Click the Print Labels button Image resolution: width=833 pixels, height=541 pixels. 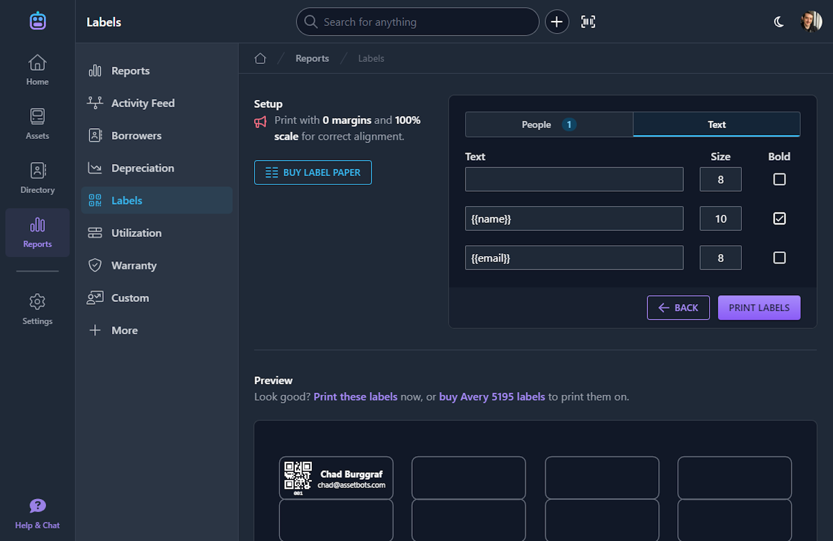(x=759, y=308)
